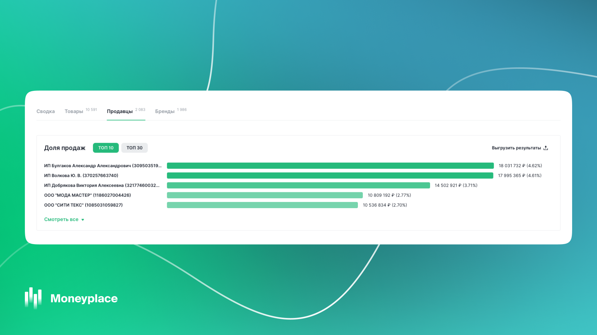Click Выгрузить результаты button
The width and height of the screenshot is (597, 335).
pos(516,148)
